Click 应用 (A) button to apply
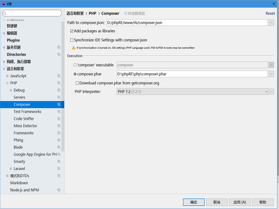 coord(240,202)
